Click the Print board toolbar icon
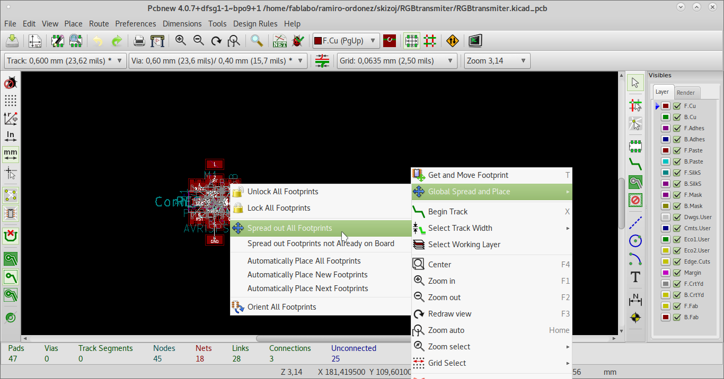724x379 pixels. pyautogui.click(x=139, y=41)
